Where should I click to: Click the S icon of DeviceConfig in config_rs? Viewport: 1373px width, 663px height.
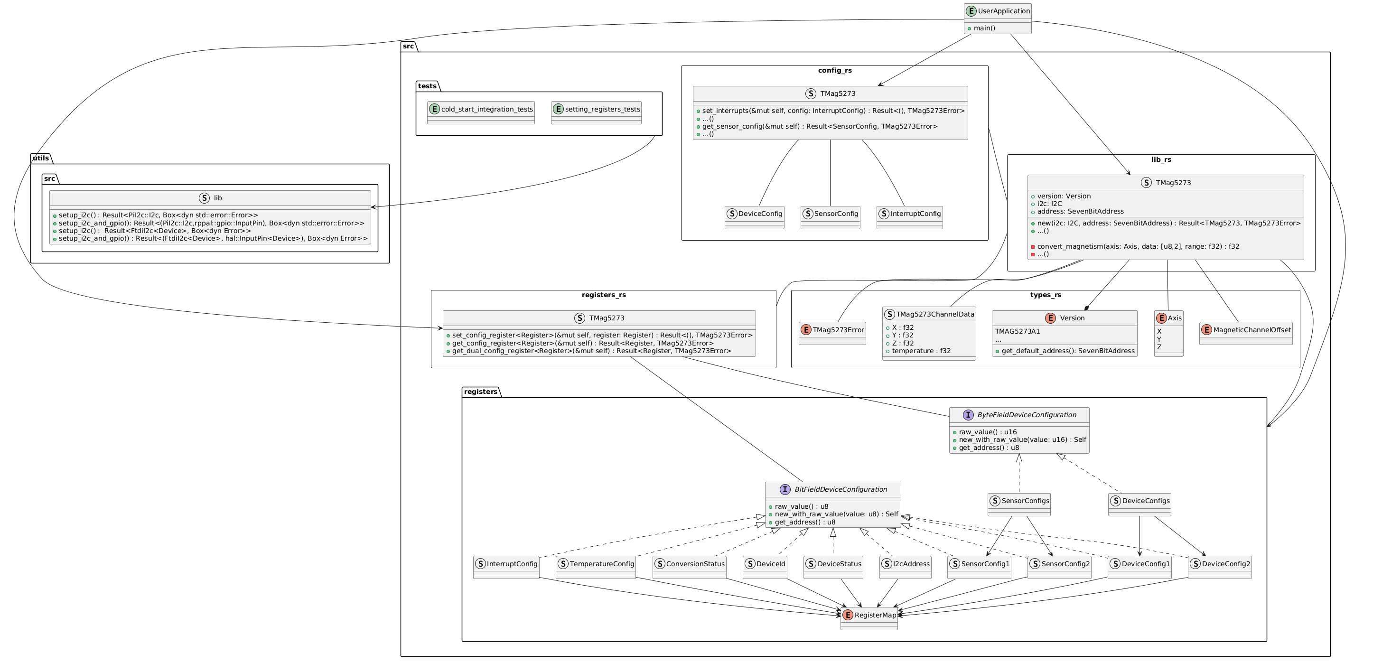(732, 214)
